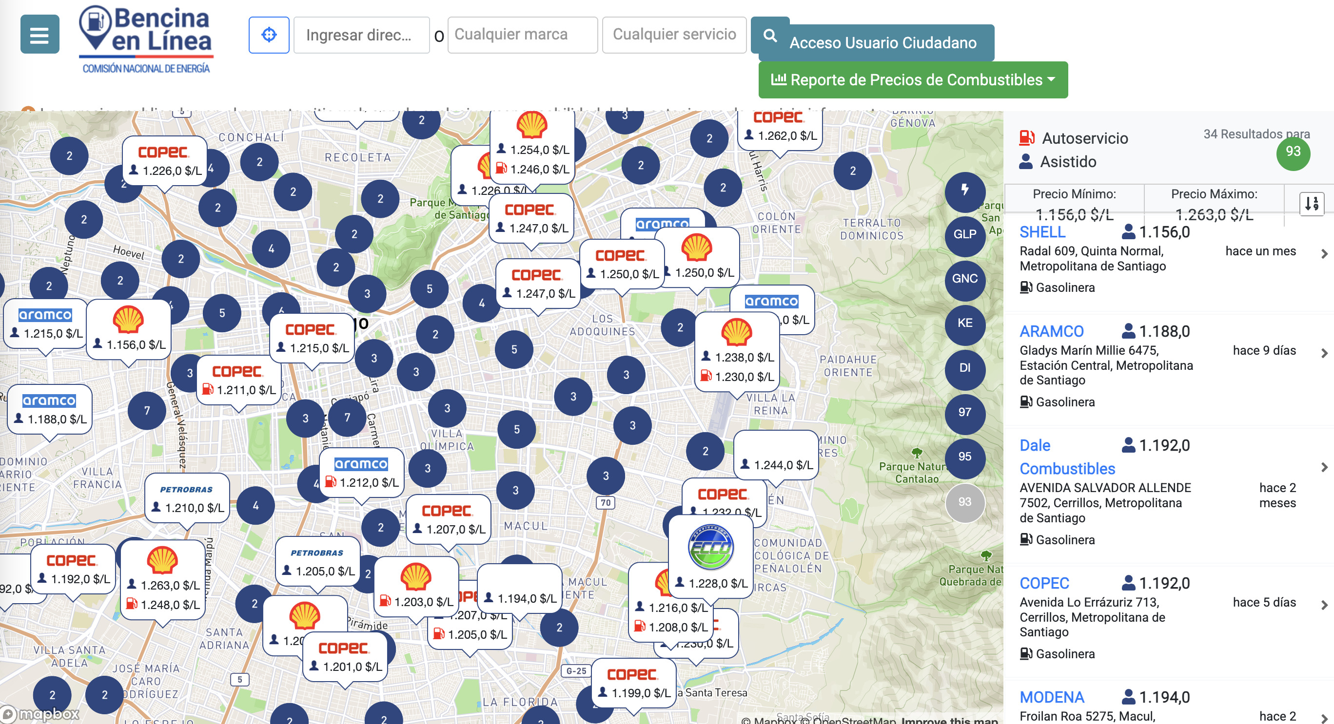Open the ARAMCO station link in results

[x=1053, y=331]
